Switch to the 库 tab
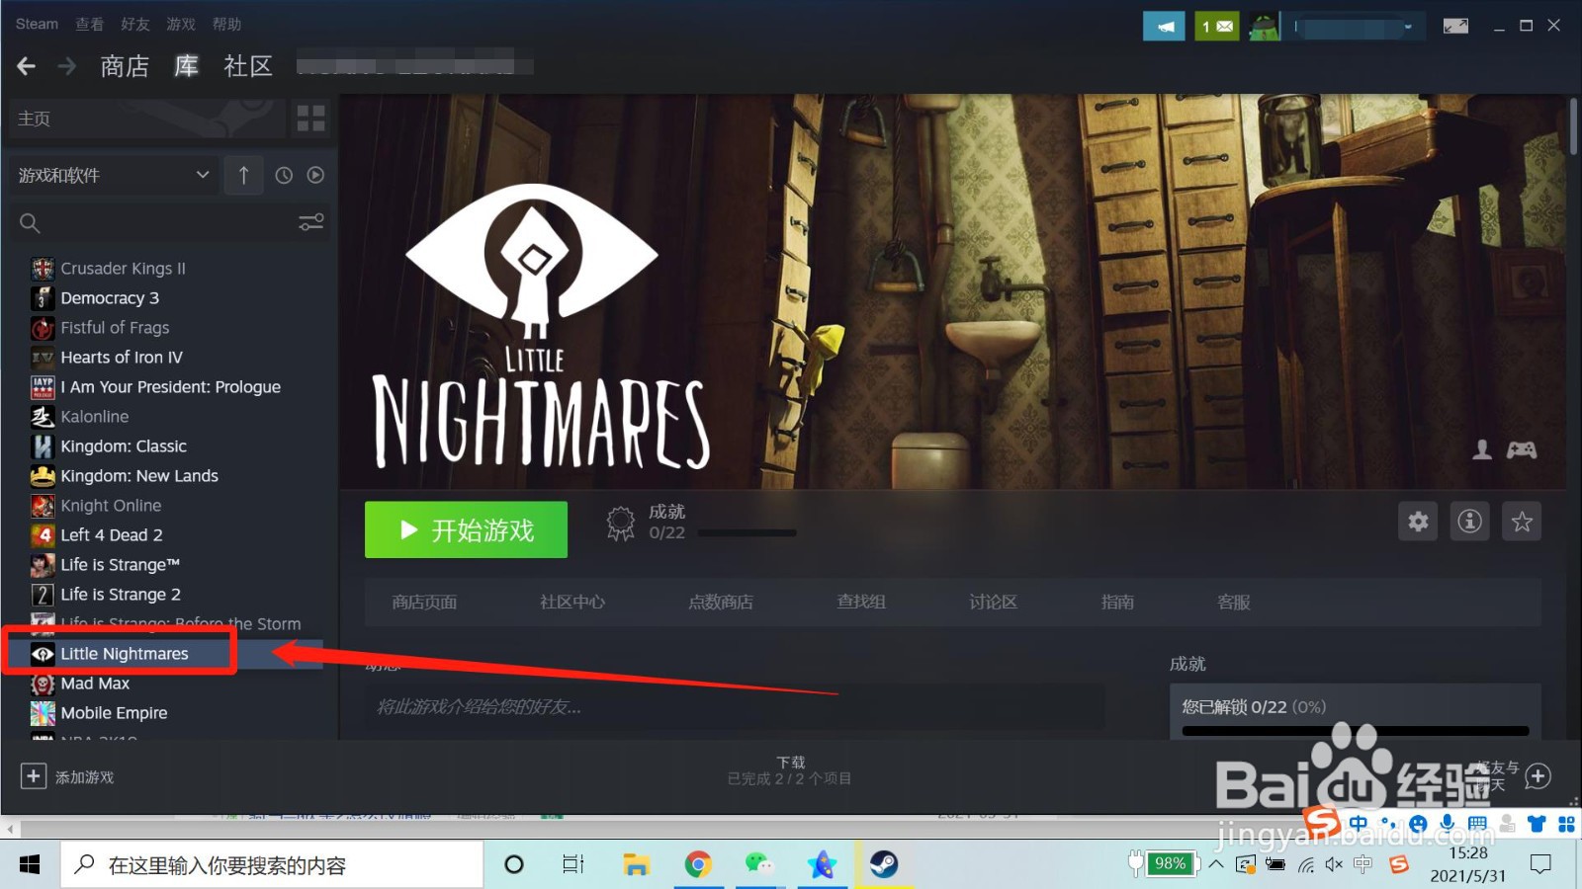The width and height of the screenshot is (1582, 889). [x=186, y=66]
